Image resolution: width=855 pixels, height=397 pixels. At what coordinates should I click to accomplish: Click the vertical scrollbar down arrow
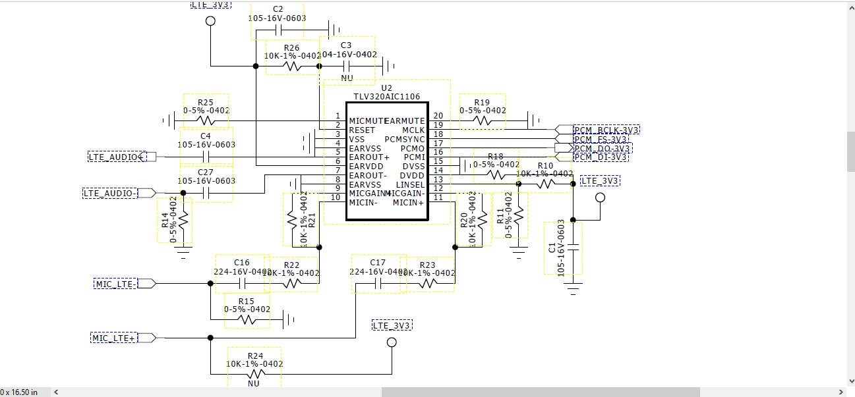click(850, 381)
